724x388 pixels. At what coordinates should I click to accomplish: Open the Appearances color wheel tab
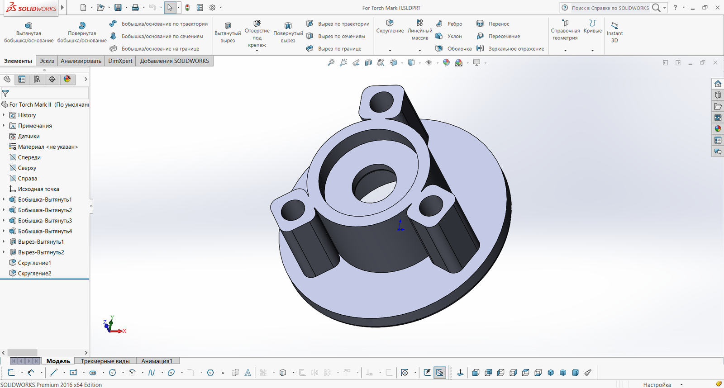point(67,79)
